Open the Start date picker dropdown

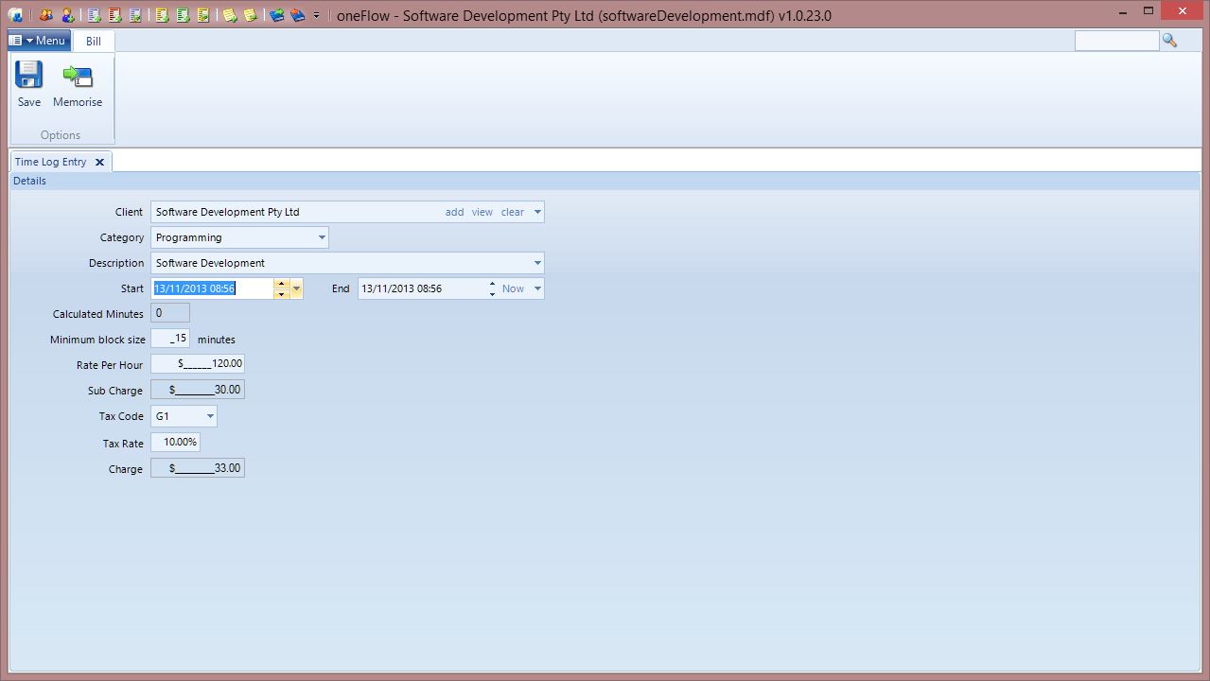pos(296,288)
